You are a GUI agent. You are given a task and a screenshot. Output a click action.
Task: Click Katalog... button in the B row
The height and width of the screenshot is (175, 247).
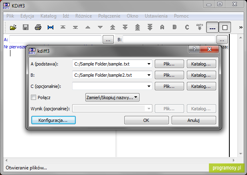point(201,75)
